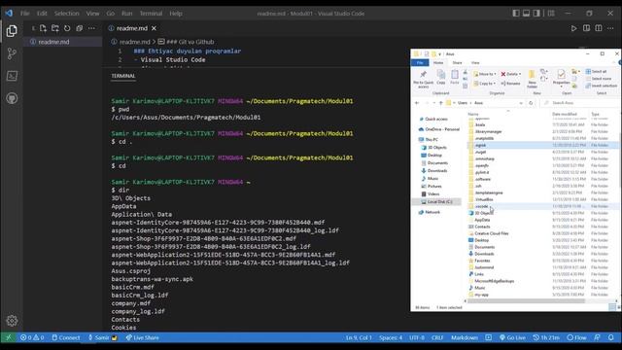This screenshot has width=622, height=350.
Task: Open the Help menu
Action: tap(176, 13)
